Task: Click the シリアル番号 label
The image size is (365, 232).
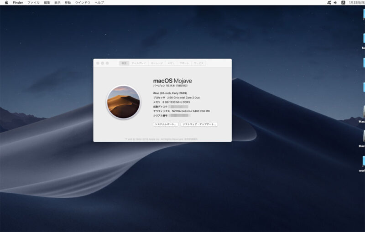Action: [x=160, y=115]
